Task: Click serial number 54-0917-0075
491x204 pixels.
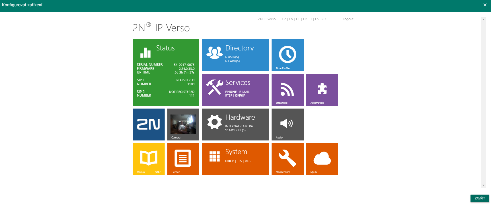Action: (x=184, y=65)
